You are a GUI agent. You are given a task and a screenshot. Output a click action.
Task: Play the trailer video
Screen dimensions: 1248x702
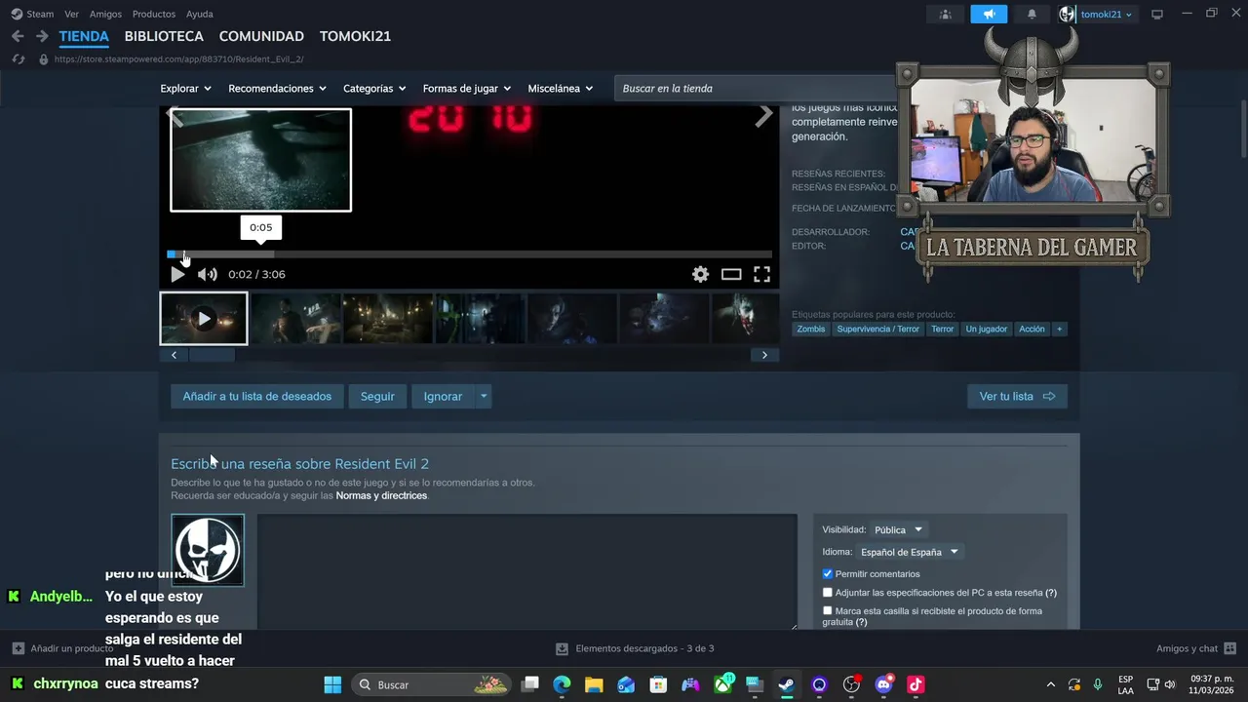pyautogui.click(x=177, y=275)
